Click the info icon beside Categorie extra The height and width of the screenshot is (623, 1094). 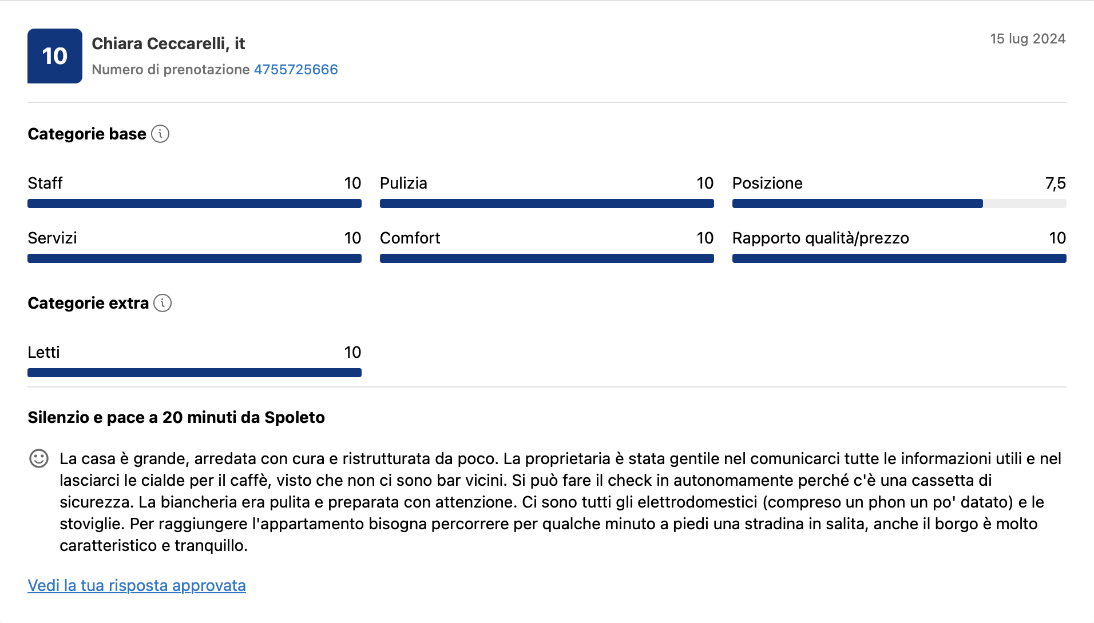click(163, 303)
